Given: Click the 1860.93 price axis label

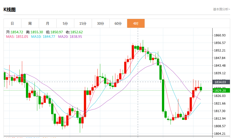Looking at the screenshot, I should point(220,35).
